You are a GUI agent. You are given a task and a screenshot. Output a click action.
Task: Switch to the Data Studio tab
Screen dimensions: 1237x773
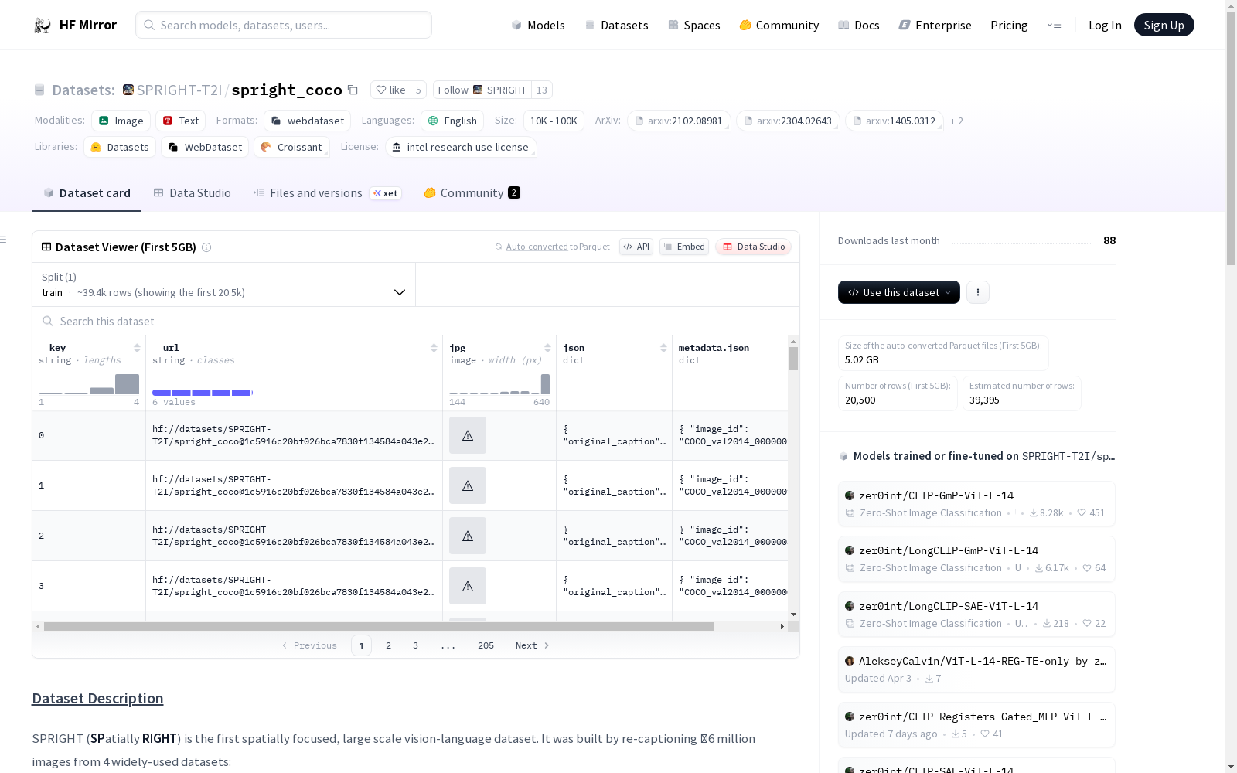193,193
